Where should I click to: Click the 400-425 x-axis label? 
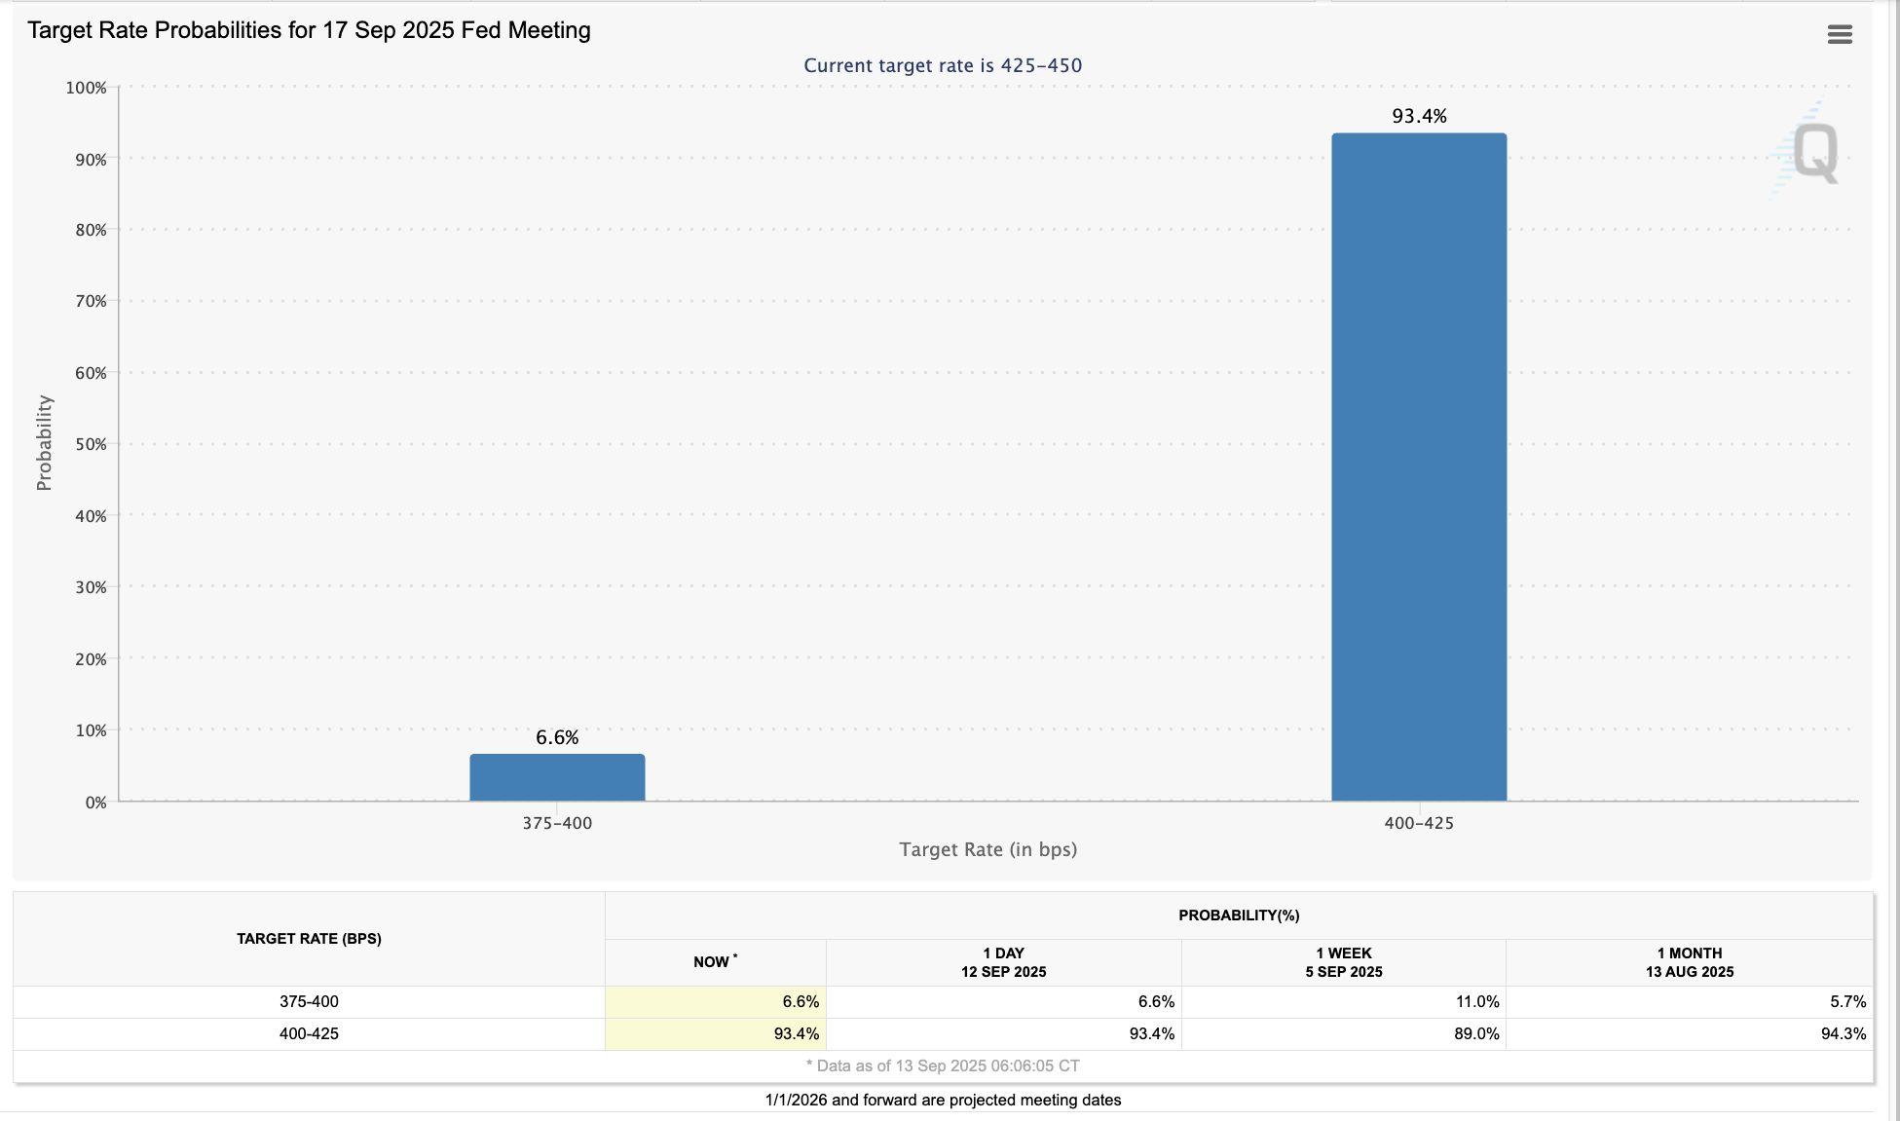point(1418,823)
